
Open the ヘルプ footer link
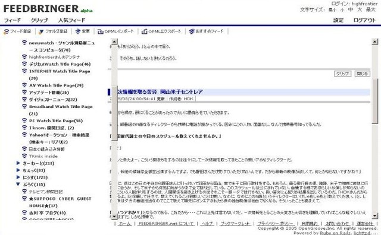(207, 223)
